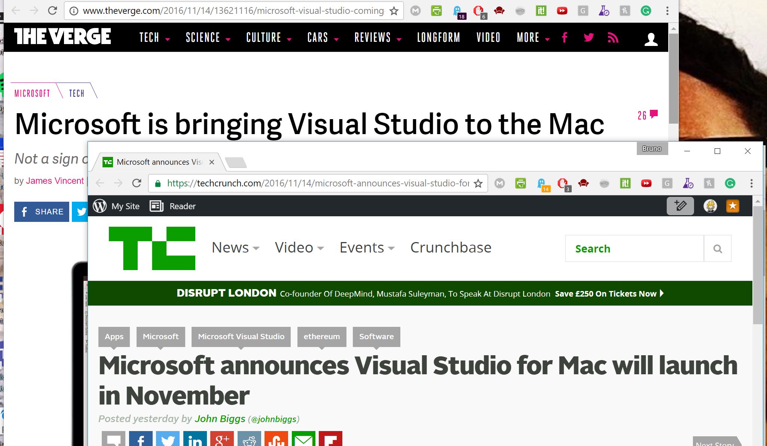This screenshot has height=446, width=767.
Task: Reload the TechCrunch page
Action: (x=137, y=183)
